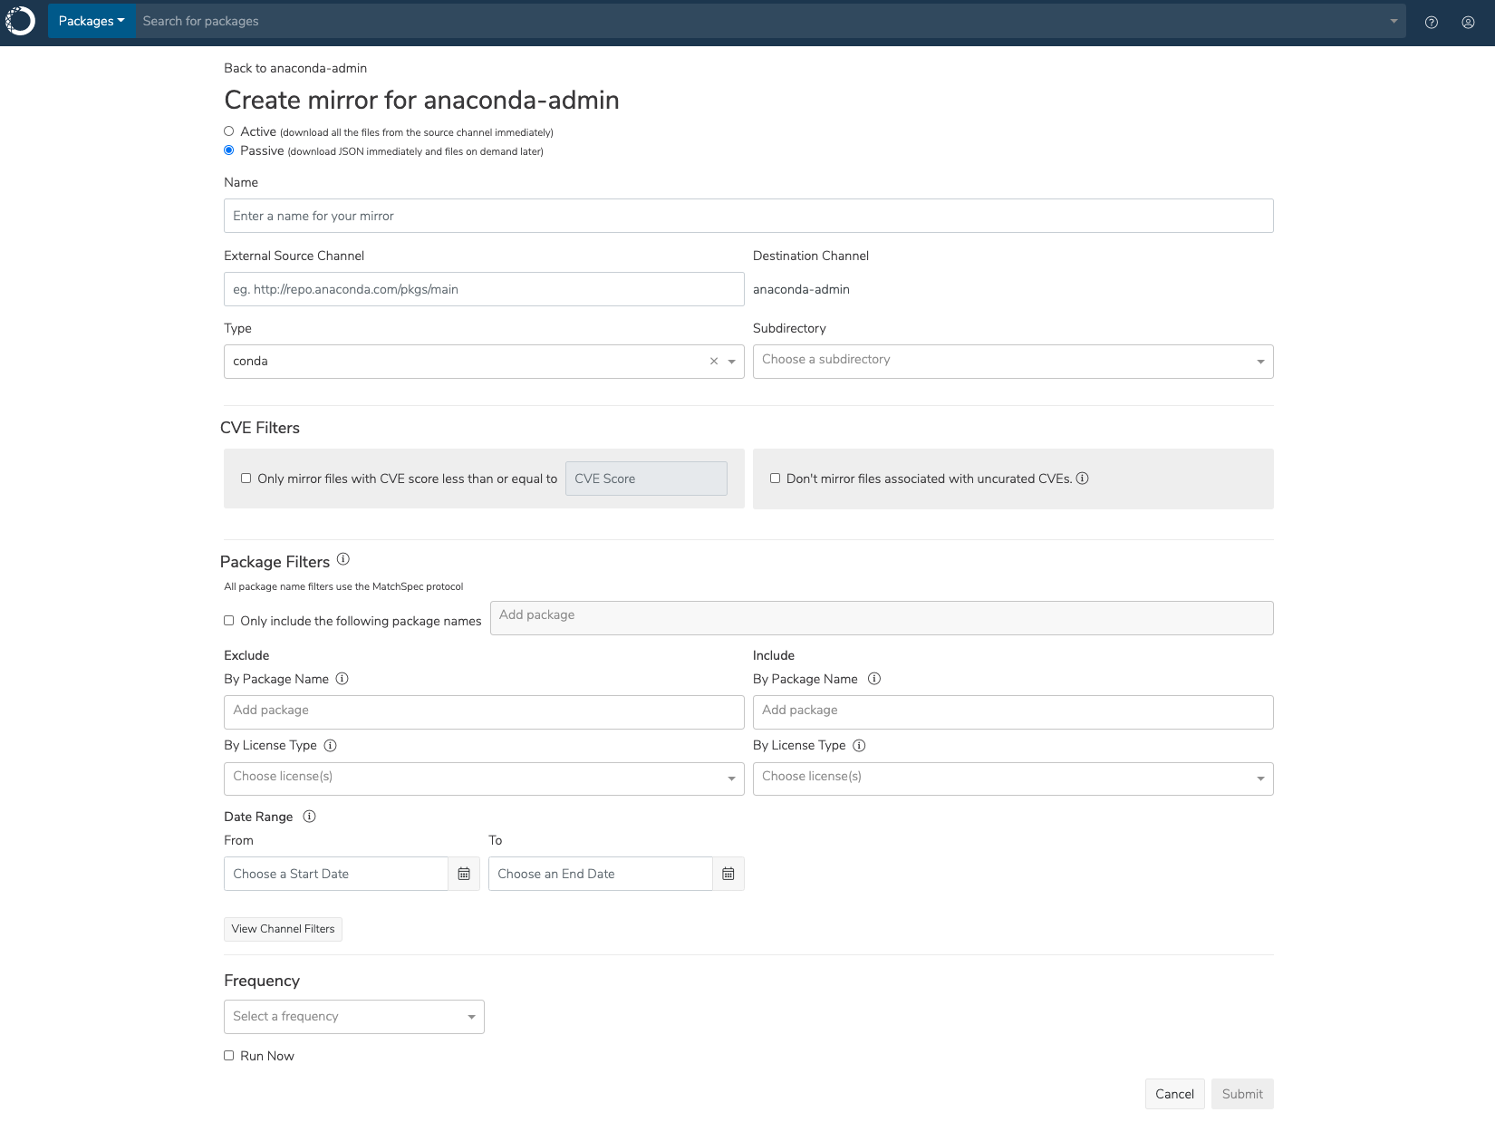Click info icon beside Date Range

[310, 817]
